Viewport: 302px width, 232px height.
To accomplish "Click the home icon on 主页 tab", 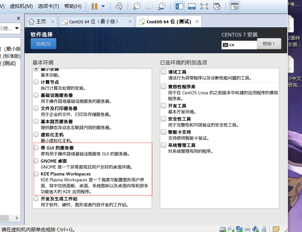I will tap(32, 22).
